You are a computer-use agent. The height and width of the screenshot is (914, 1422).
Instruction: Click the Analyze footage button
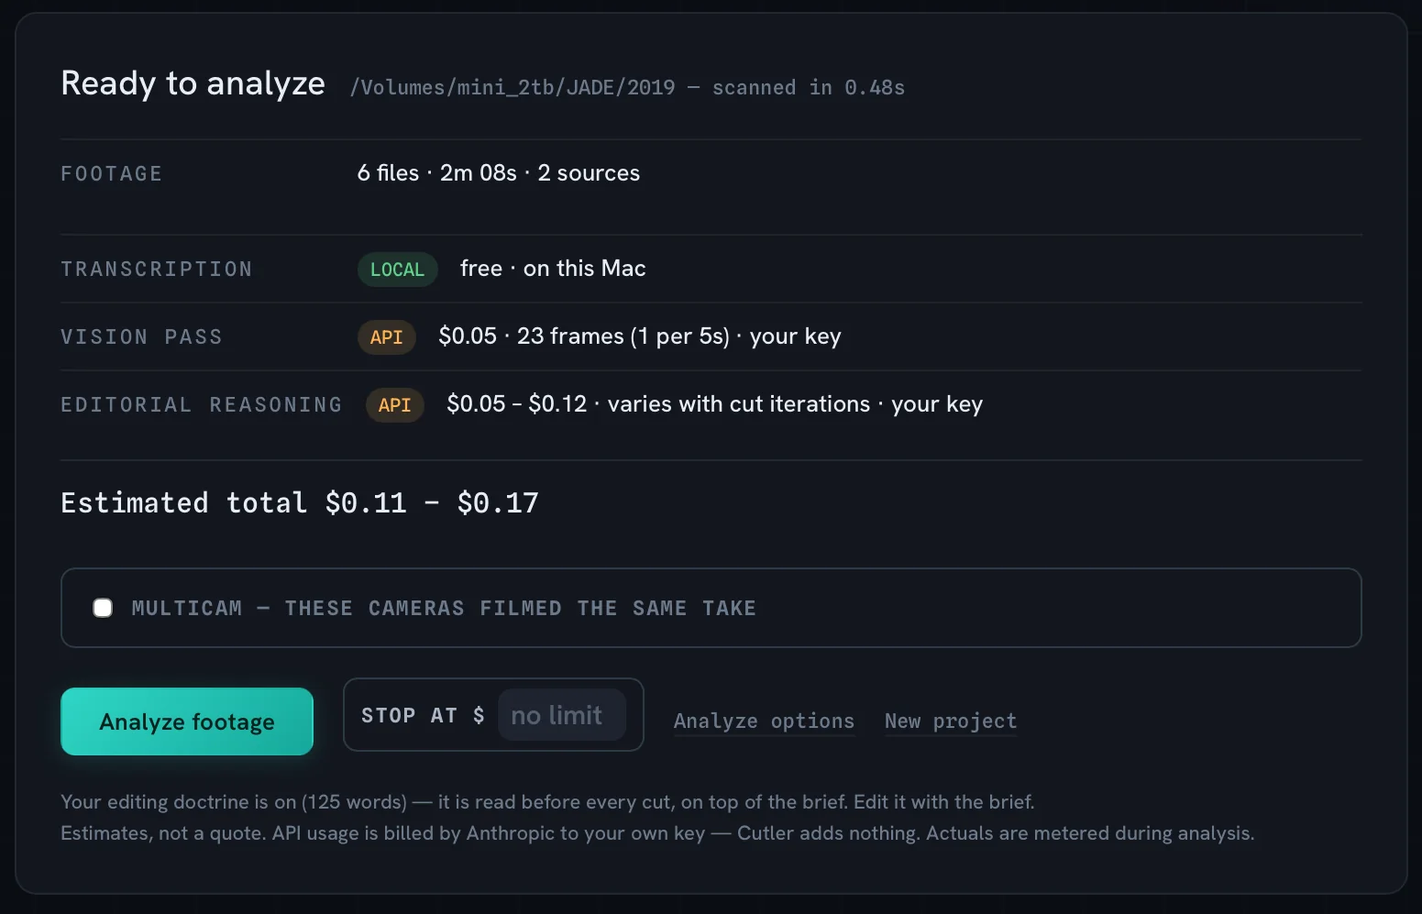coord(187,721)
